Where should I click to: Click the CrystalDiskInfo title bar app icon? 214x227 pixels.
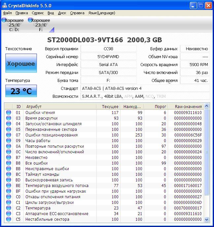[x=5, y=6]
